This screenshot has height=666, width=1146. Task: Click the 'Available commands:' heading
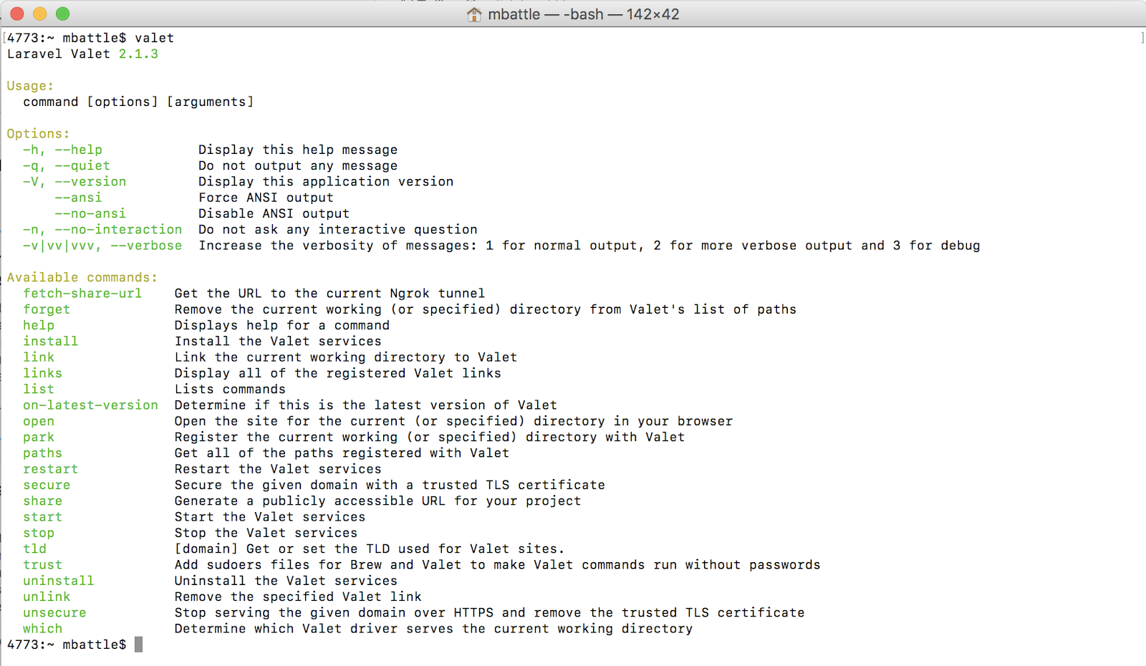pyautogui.click(x=82, y=278)
